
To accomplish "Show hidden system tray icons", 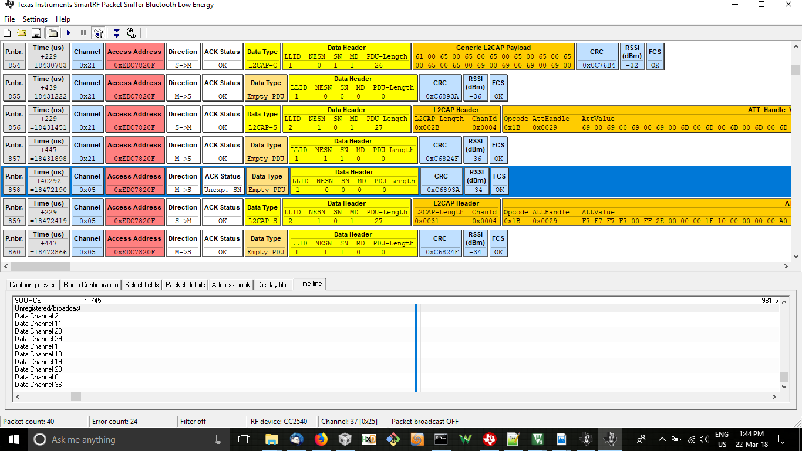I will [662, 439].
